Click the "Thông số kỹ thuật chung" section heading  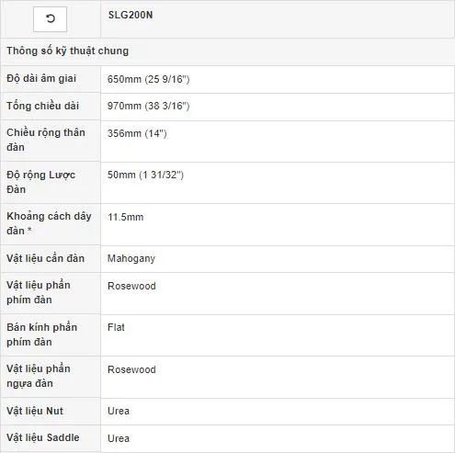pos(67,51)
